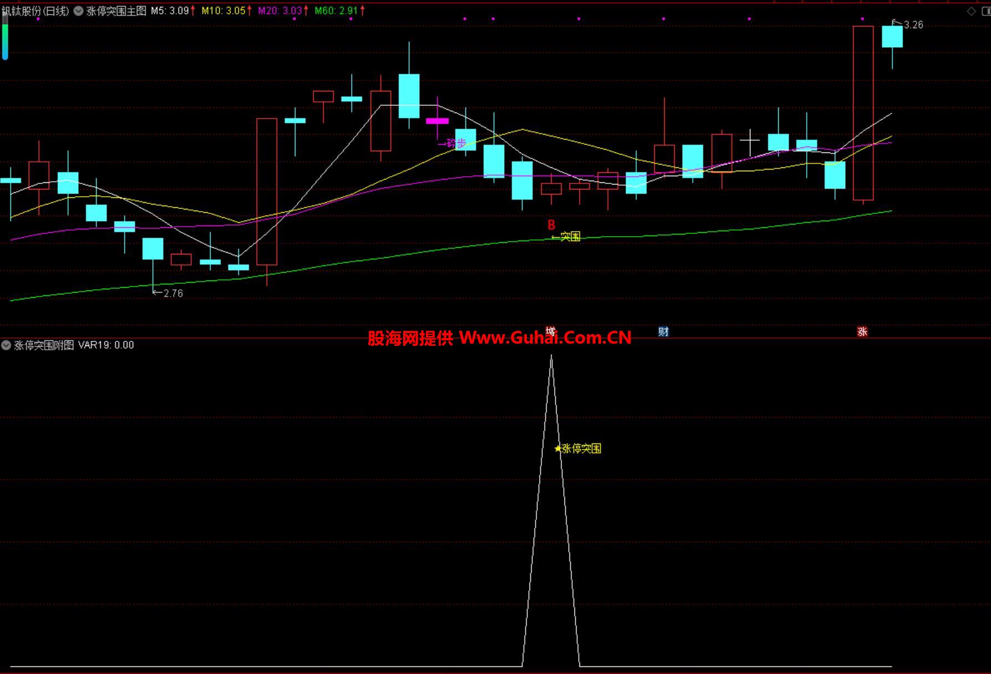Click the yellow 突围 arrow annotation
This screenshot has height=674, width=991.
[566, 237]
